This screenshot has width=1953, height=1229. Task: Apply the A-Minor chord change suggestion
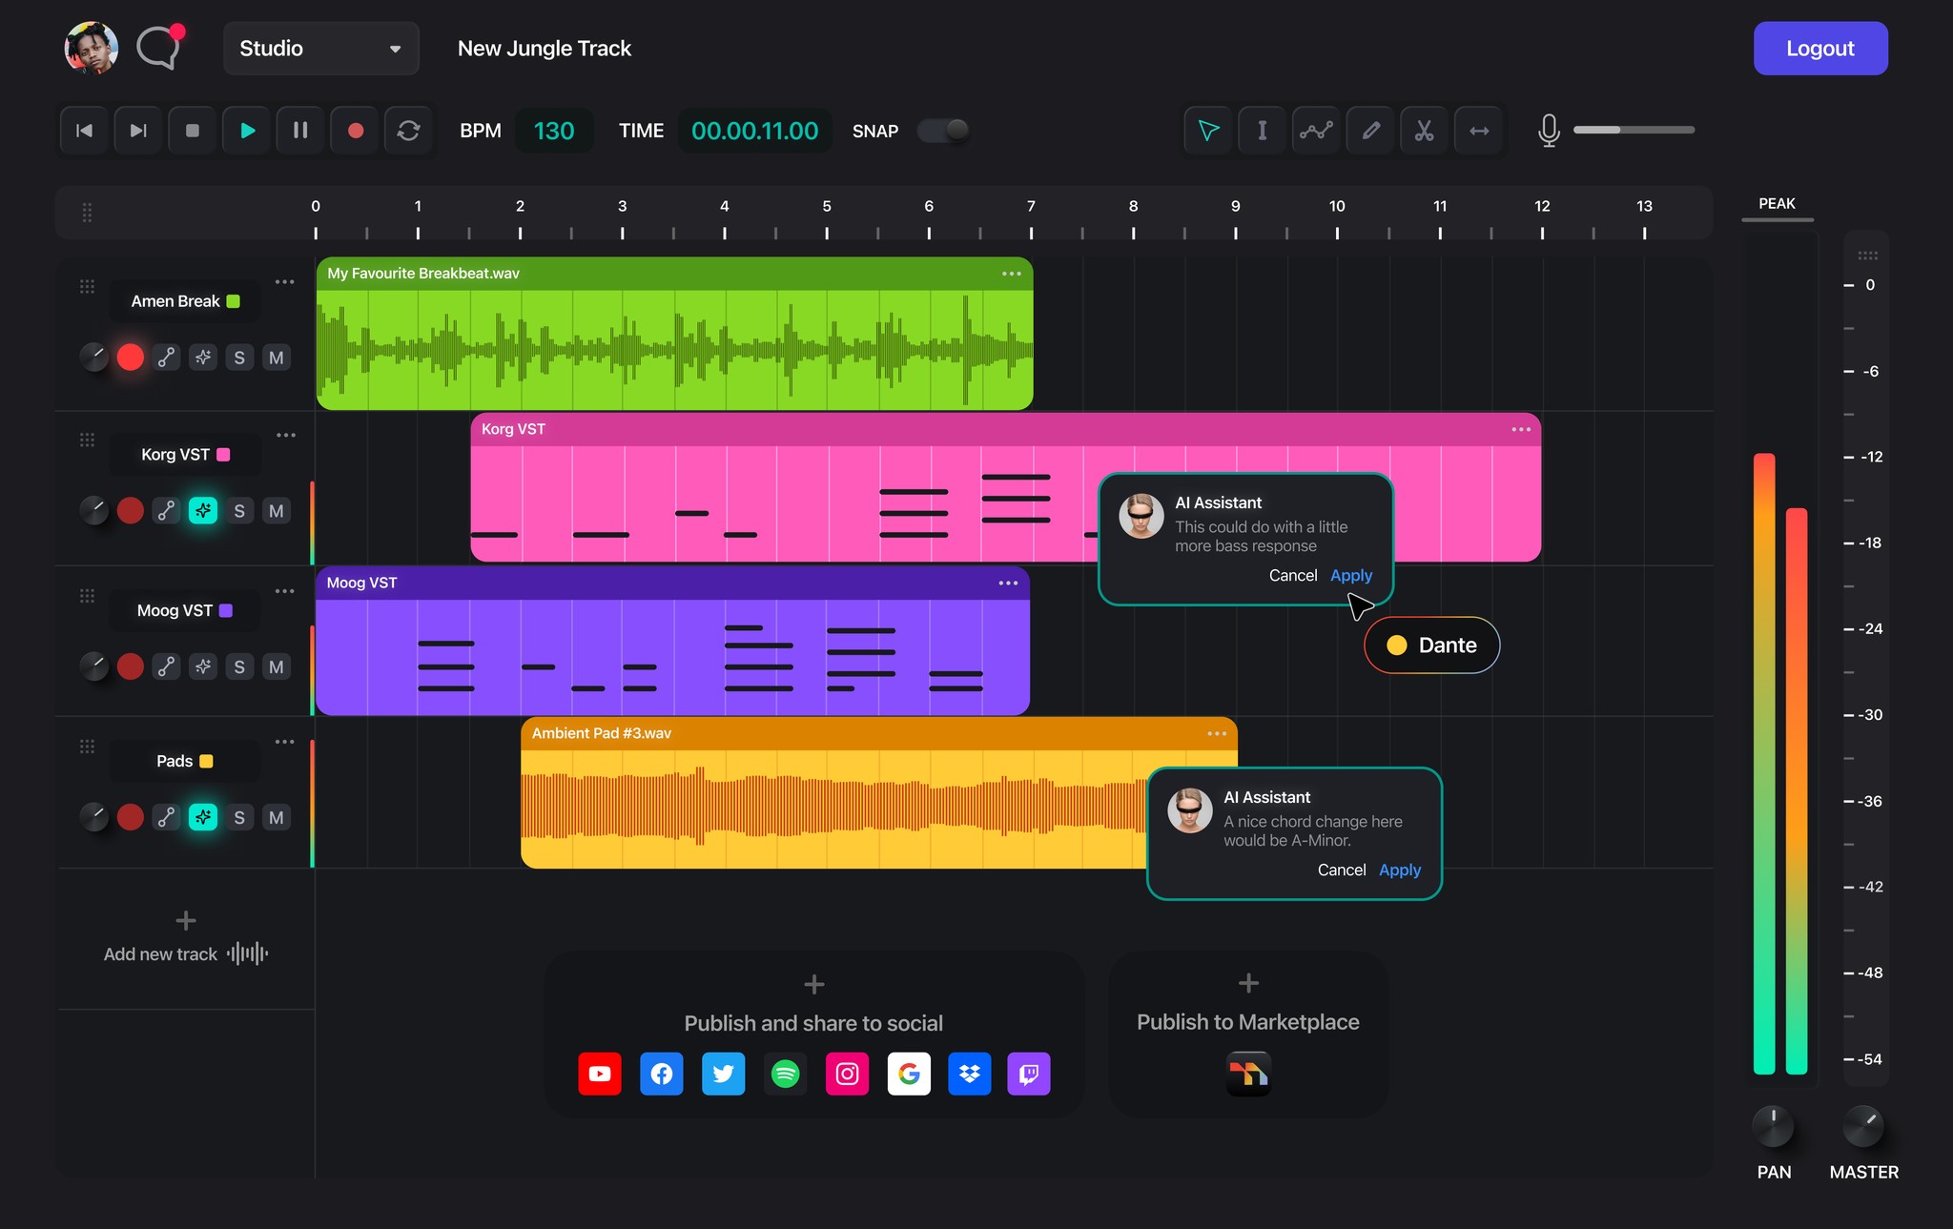[1399, 870]
